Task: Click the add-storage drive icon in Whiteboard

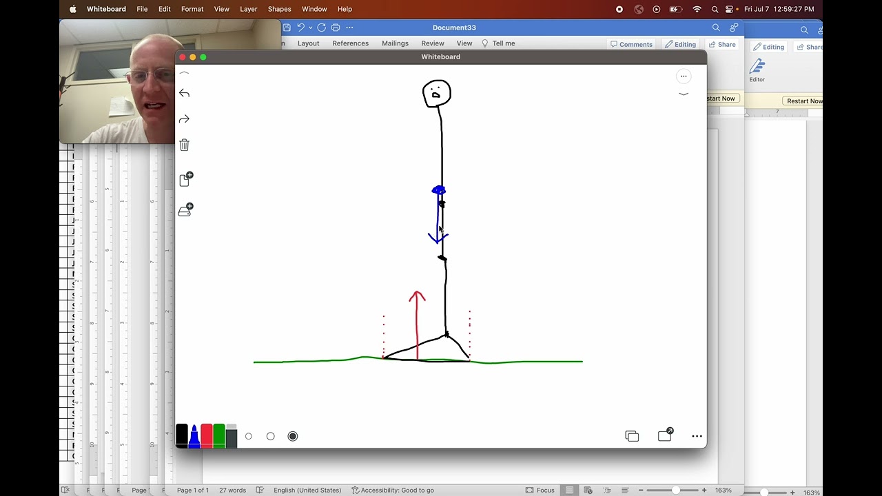Action: pyautogui.click(x=186, y=210)
